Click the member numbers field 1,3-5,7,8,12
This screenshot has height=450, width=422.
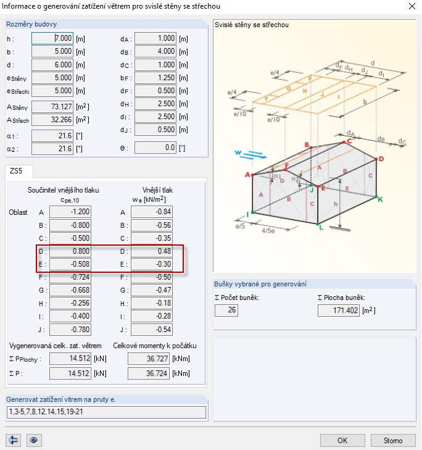click(106, 412)
